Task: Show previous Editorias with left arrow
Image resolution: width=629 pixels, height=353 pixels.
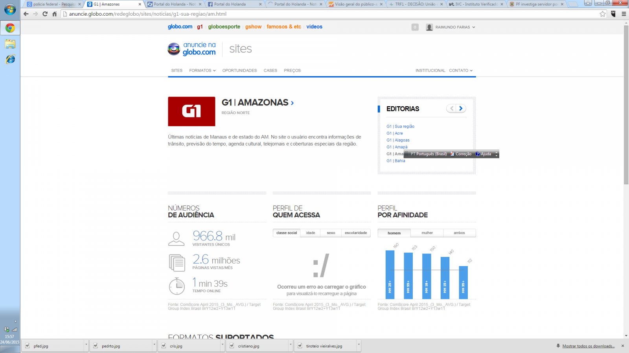Action: click(x=451, y=109)
